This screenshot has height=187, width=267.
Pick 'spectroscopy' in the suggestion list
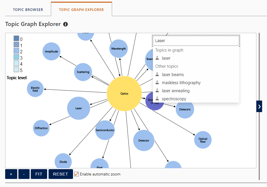tap(174, 99)
